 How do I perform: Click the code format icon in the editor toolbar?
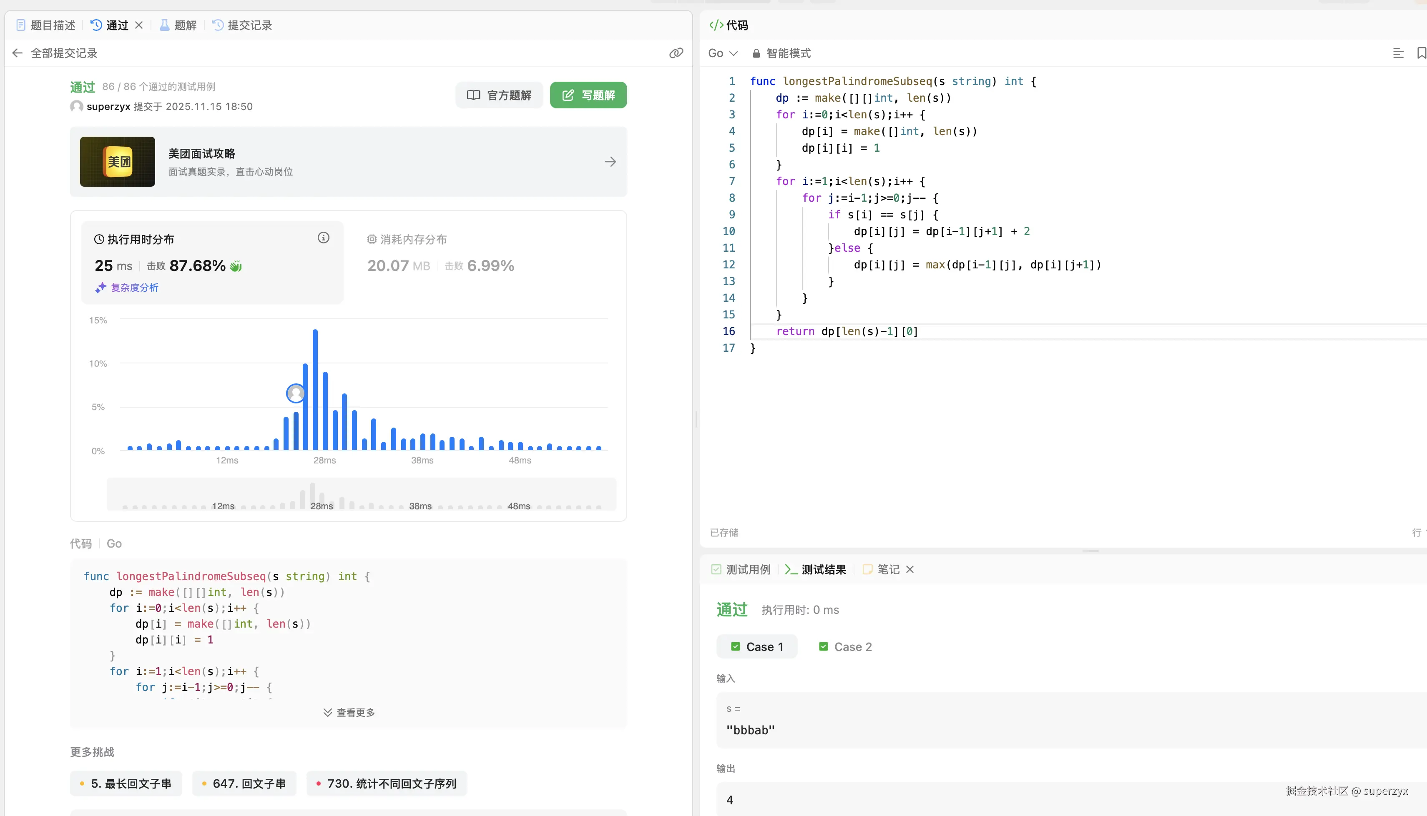[x=1398, y=53]
